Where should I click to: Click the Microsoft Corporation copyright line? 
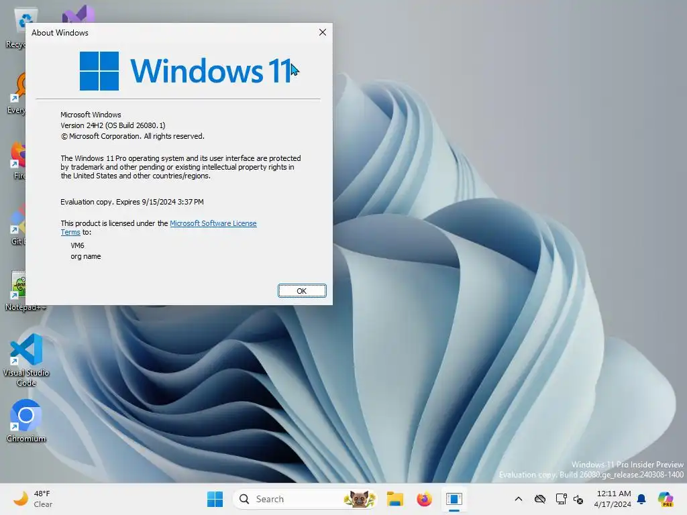click(132, 136)
